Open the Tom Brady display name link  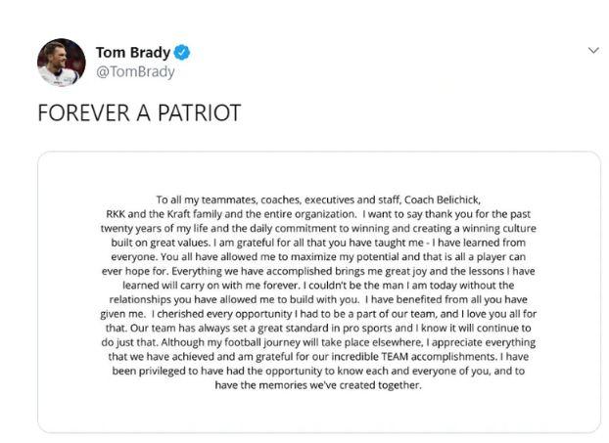click(133, 53)
